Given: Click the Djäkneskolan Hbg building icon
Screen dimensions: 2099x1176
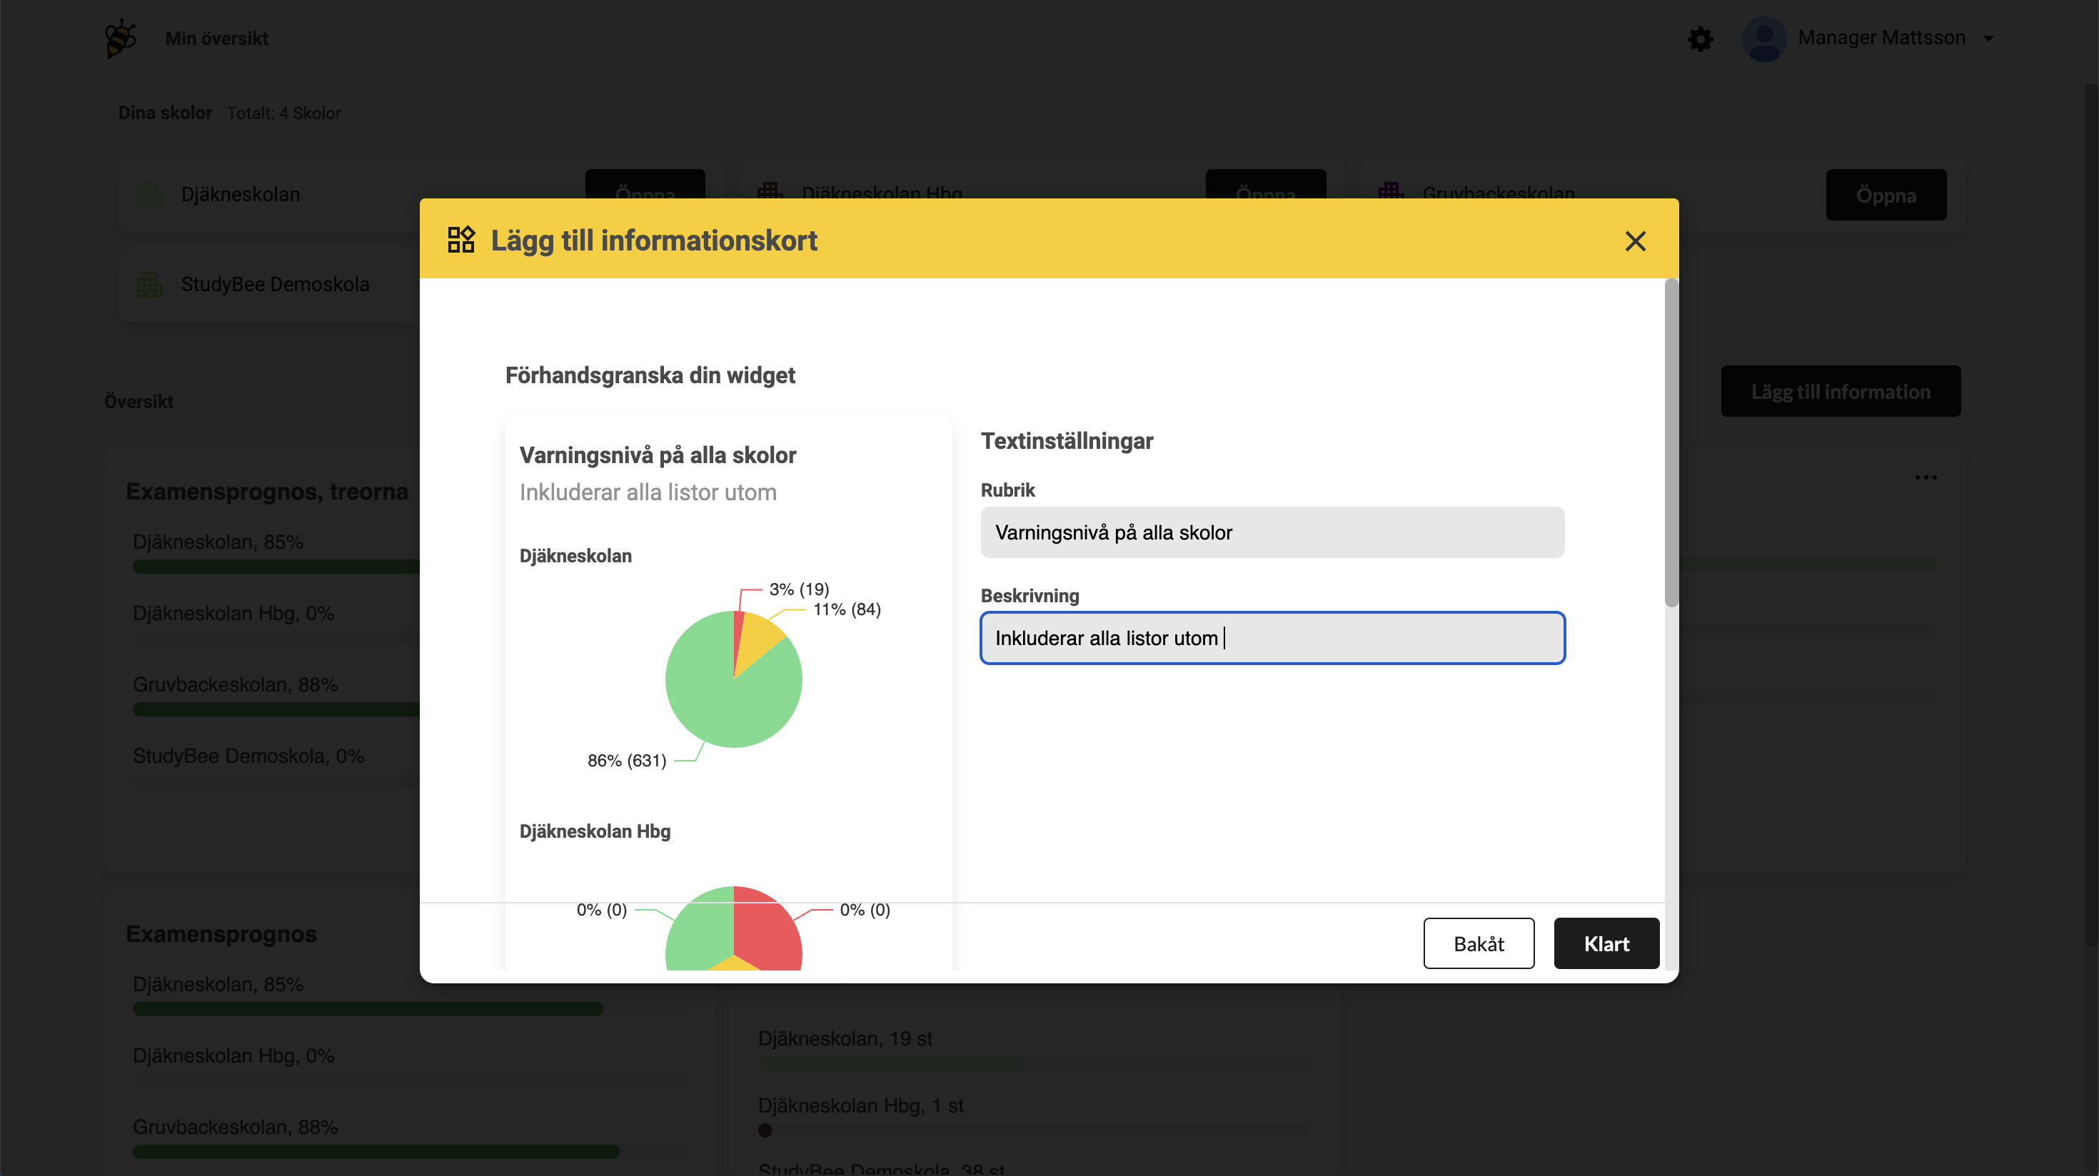Looking at the screenshot, I should (769, 193).
